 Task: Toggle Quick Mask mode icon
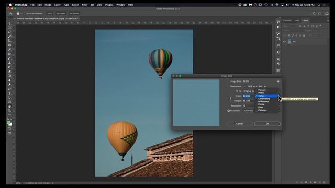[x=9, y=129]
